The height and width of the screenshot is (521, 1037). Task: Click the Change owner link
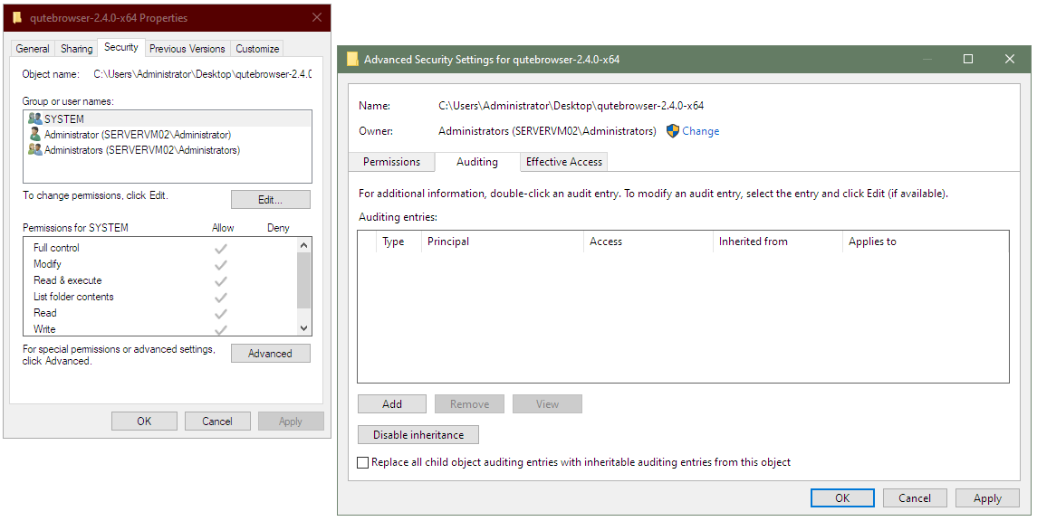700,131
